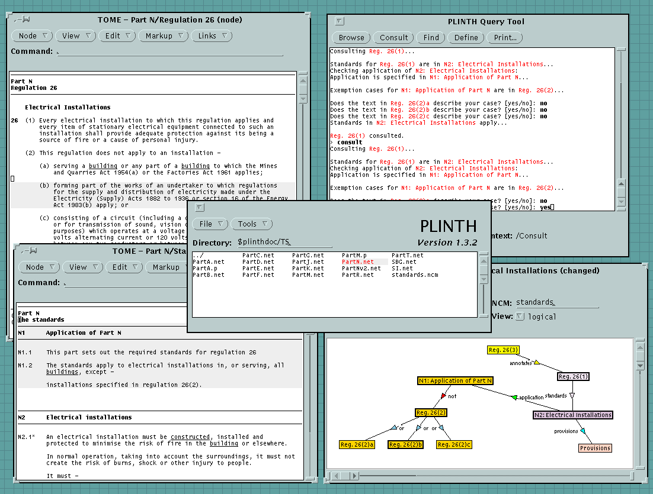Open the window menu of TOME Regulation 26
Viewport: 653px width, 494px height.
pyautogui.click(x=22, y=20)
